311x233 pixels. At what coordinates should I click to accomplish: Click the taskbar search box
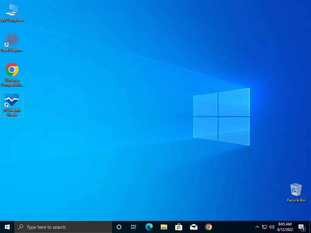tap(63, 227)
